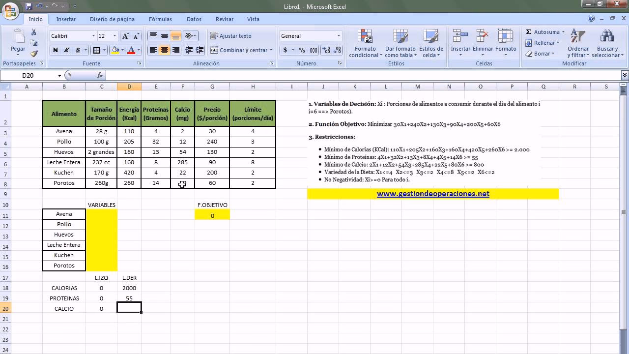Click the Autosuma button

[x=543, y=32]
